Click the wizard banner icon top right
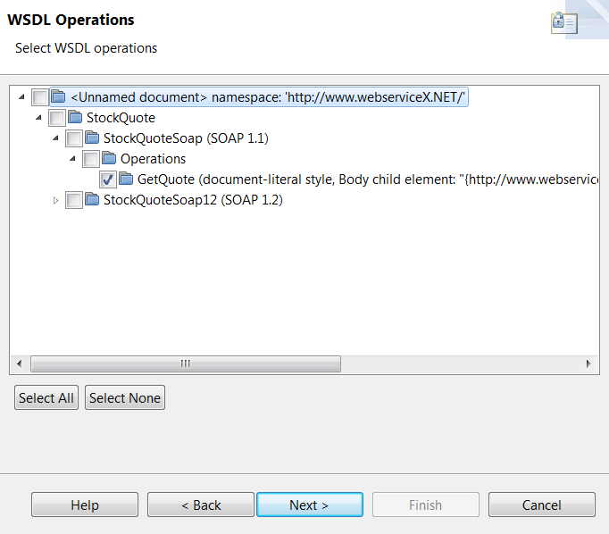Viewport: 609px width, 534px height. (564, 23)
